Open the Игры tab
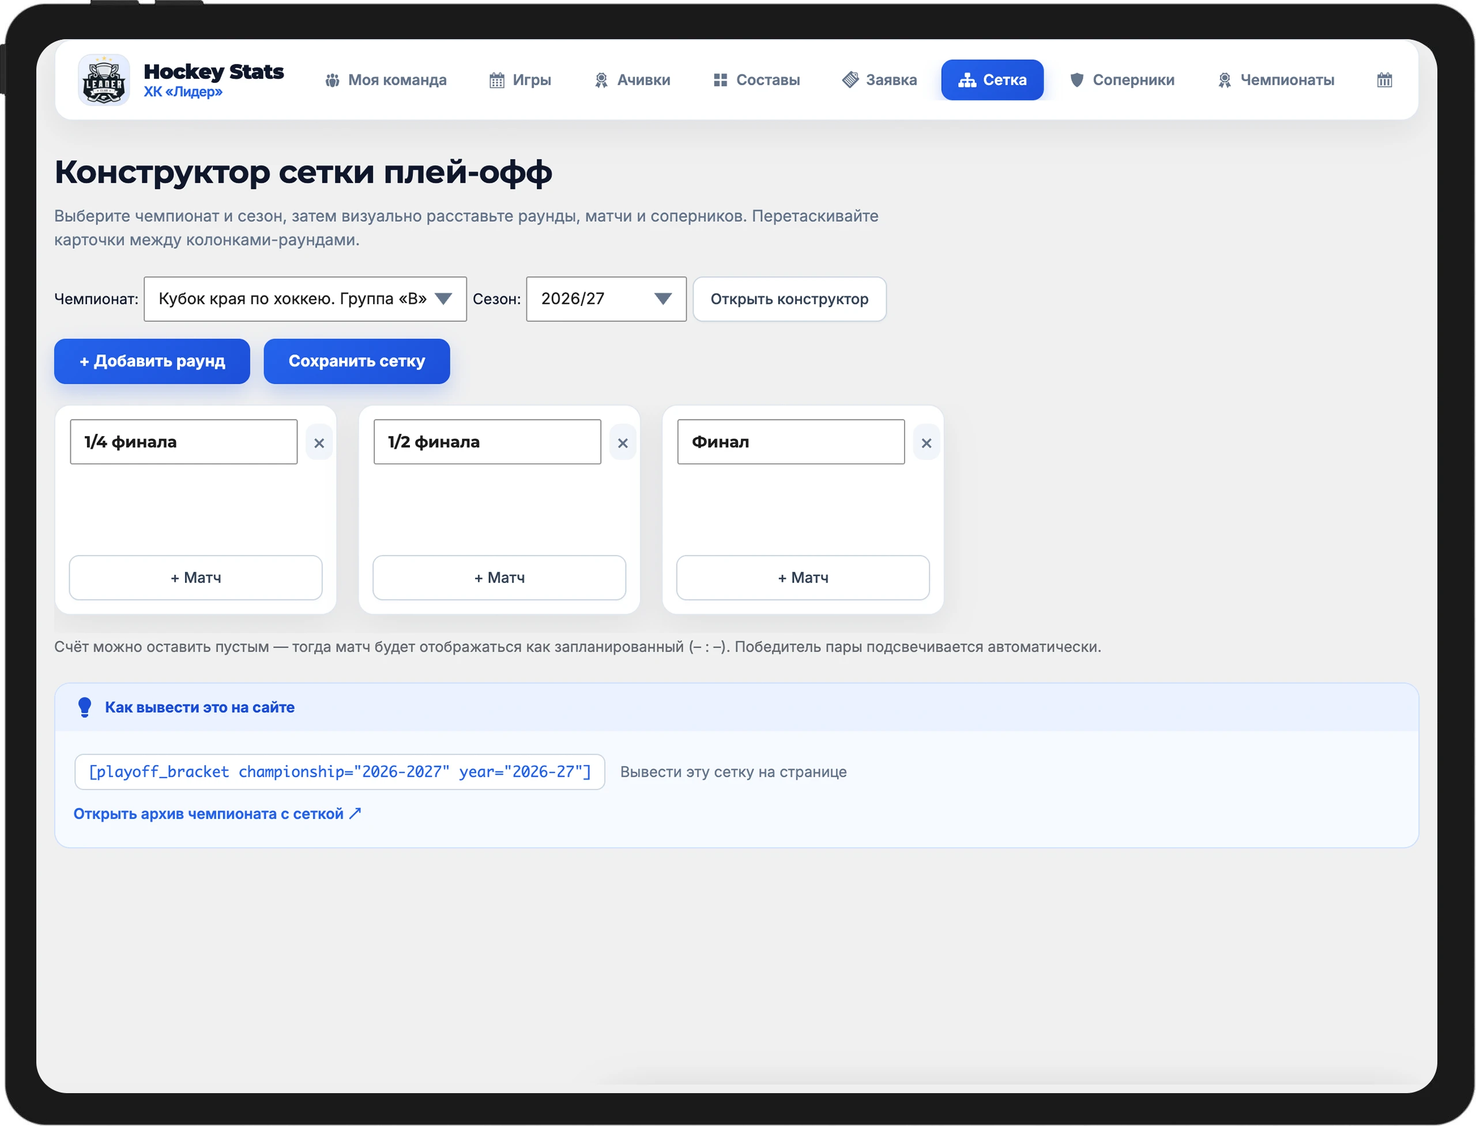1476x1126 pixels. pos(521,80)
